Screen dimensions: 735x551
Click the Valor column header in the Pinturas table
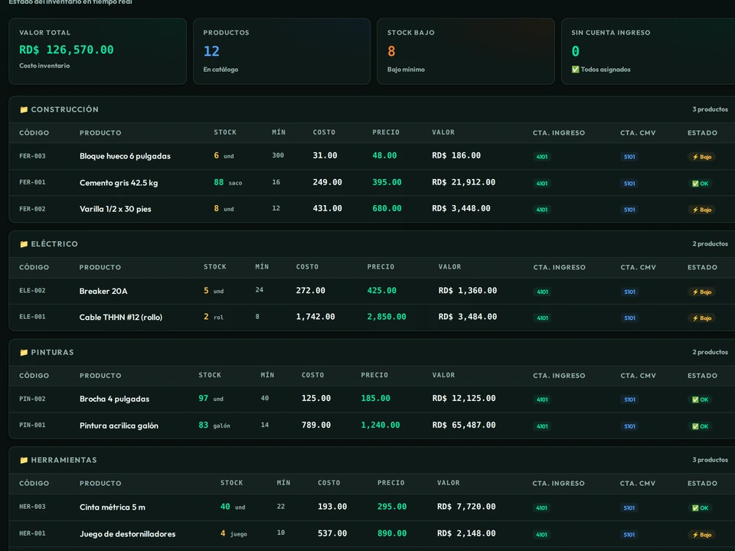(x=443, y=375)
